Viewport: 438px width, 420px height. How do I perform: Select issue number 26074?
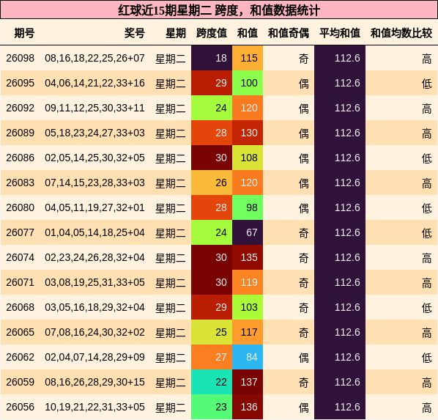tap(20, 257)
